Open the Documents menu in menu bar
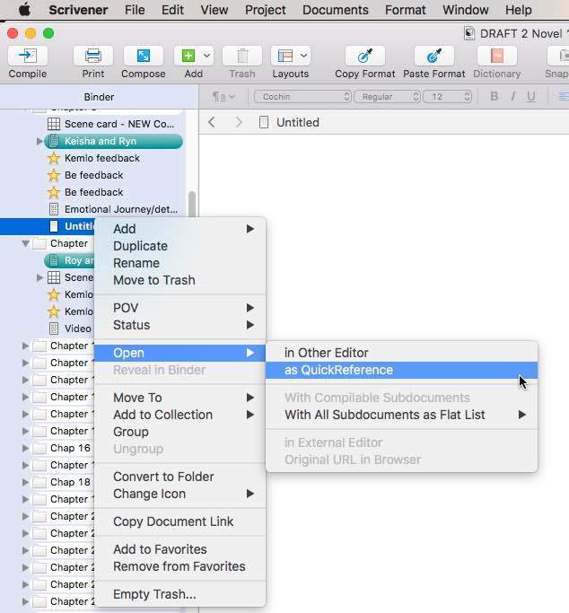569x613 pixels. click(336, 10)
